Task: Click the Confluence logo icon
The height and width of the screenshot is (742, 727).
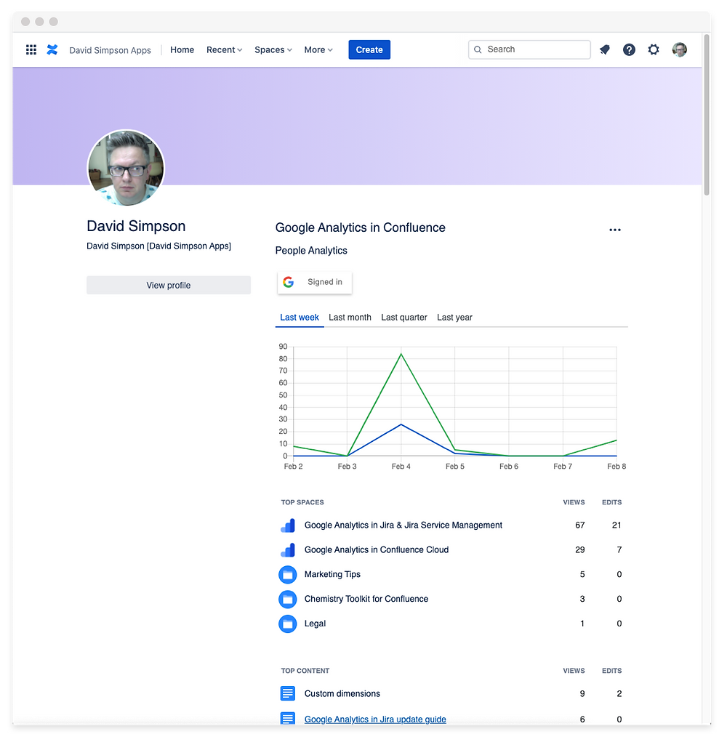Action: point(52,49)
